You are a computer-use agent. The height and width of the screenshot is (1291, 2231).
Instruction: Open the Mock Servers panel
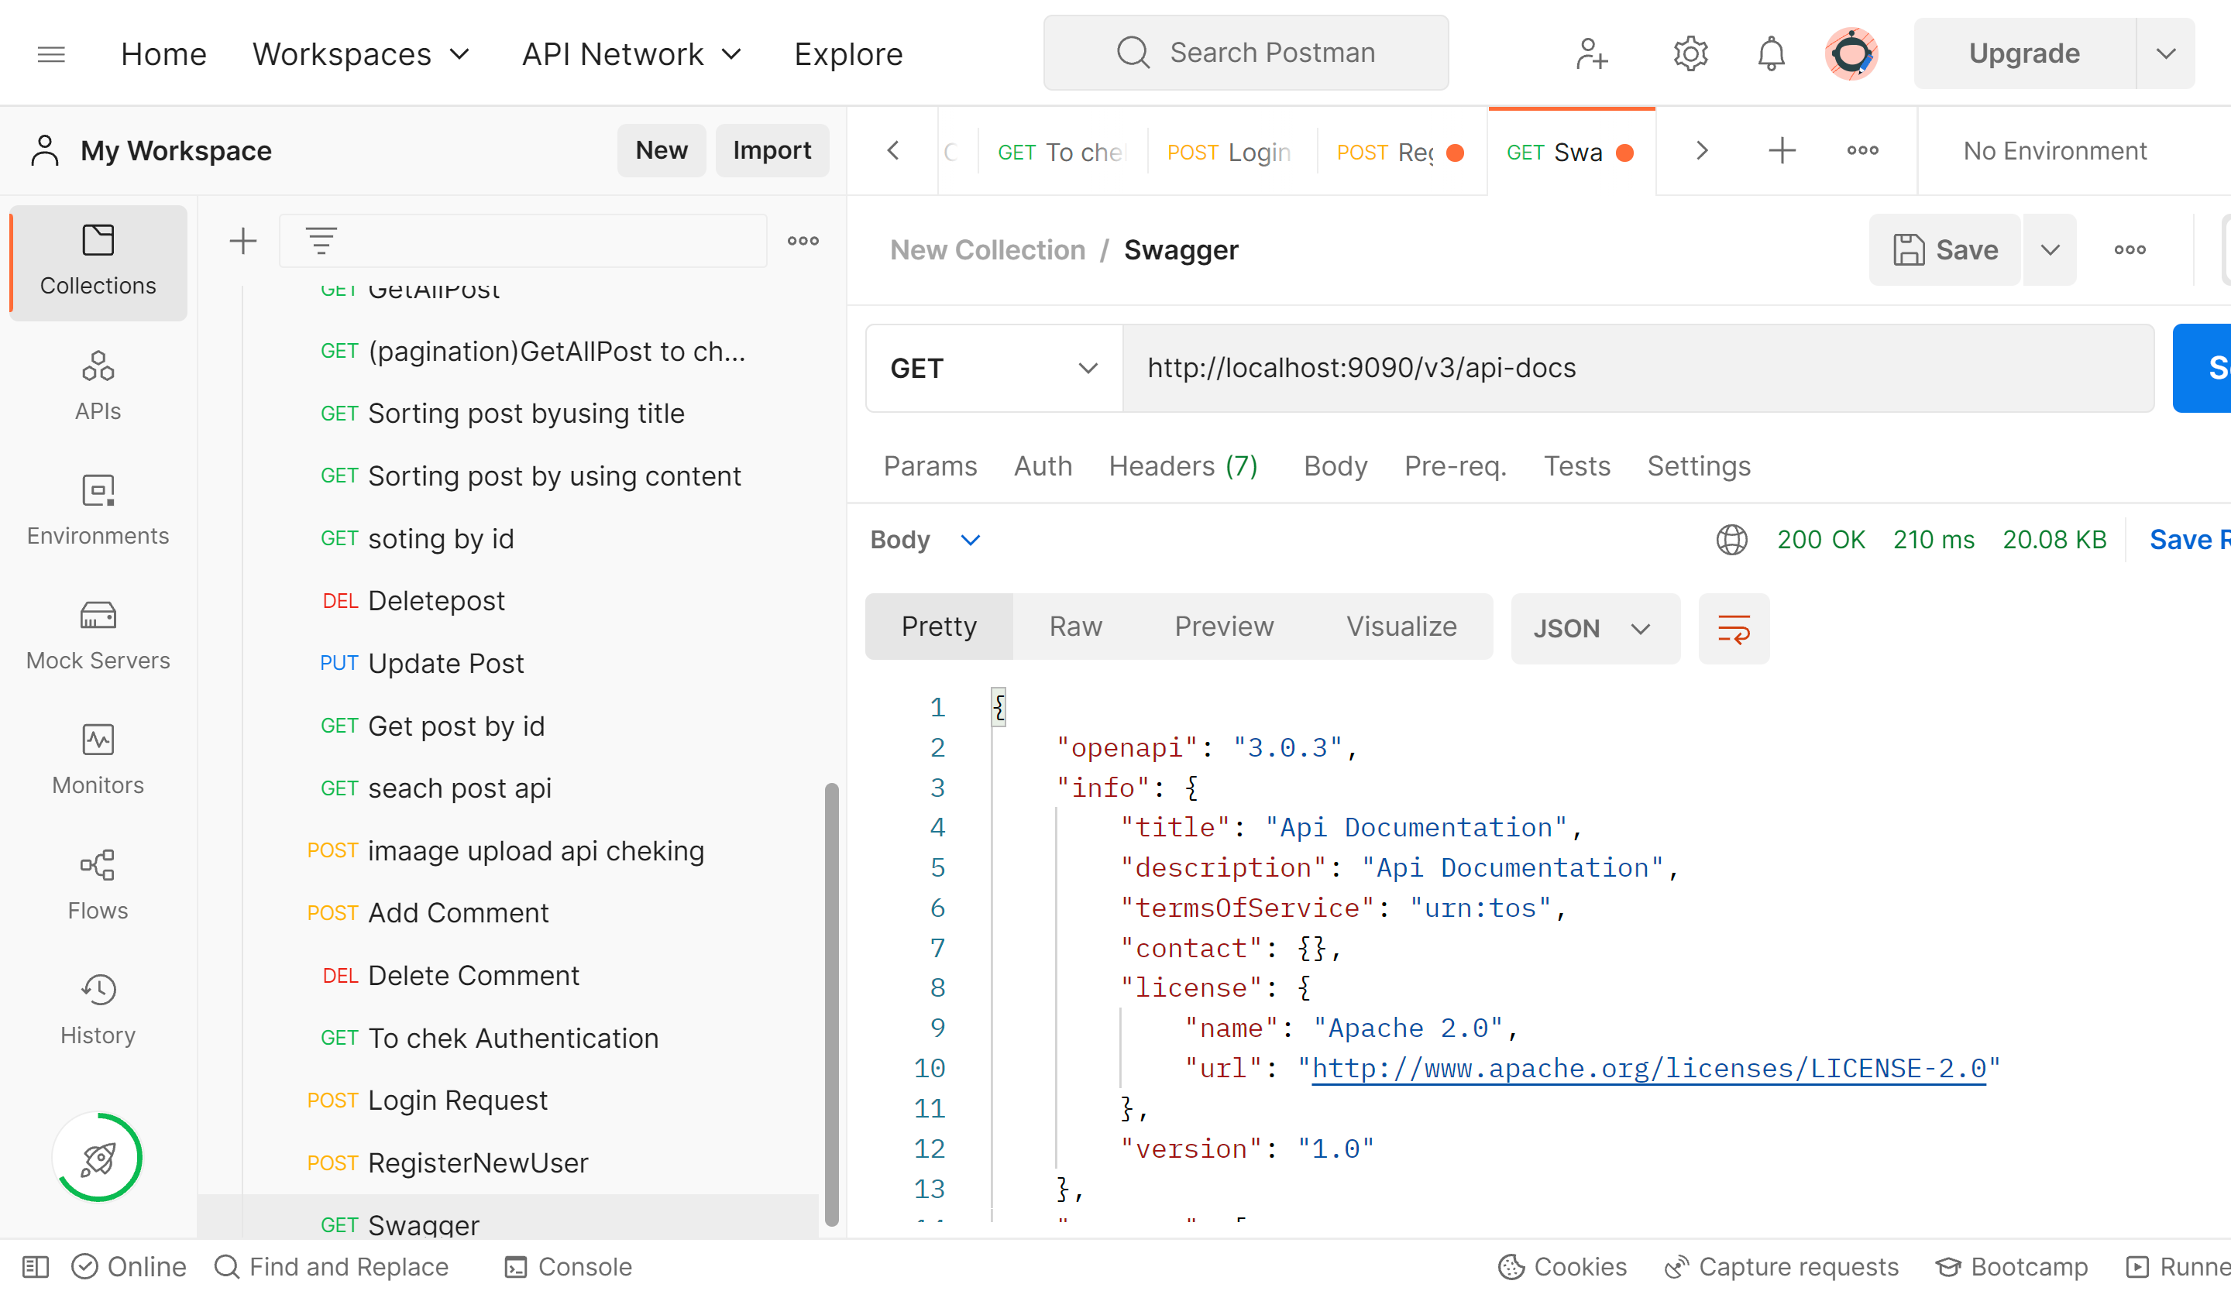click(x=98, y=635)
